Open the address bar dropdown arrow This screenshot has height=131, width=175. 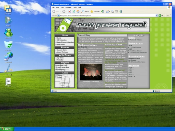[157, 16]
